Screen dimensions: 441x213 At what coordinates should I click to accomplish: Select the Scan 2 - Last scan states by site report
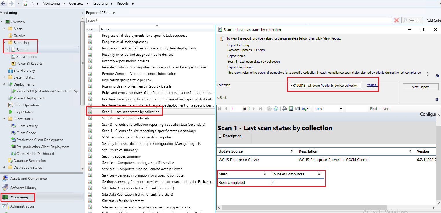click(126, 118)
